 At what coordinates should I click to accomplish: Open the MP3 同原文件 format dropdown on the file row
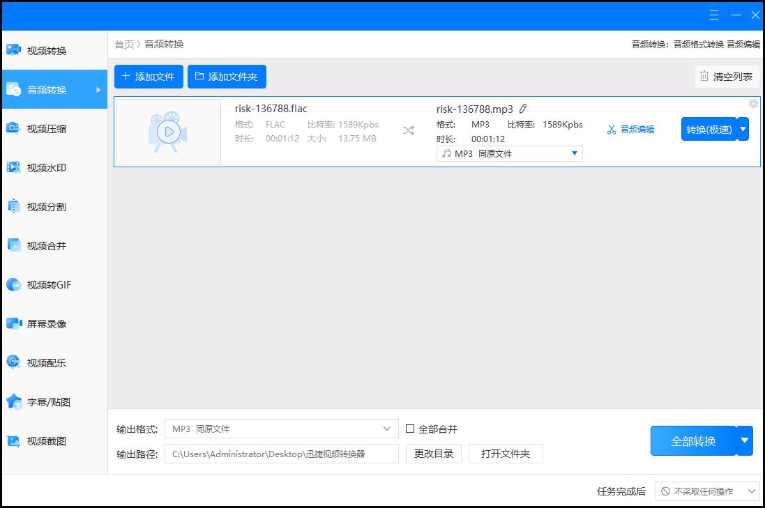[x=509, y=153]
